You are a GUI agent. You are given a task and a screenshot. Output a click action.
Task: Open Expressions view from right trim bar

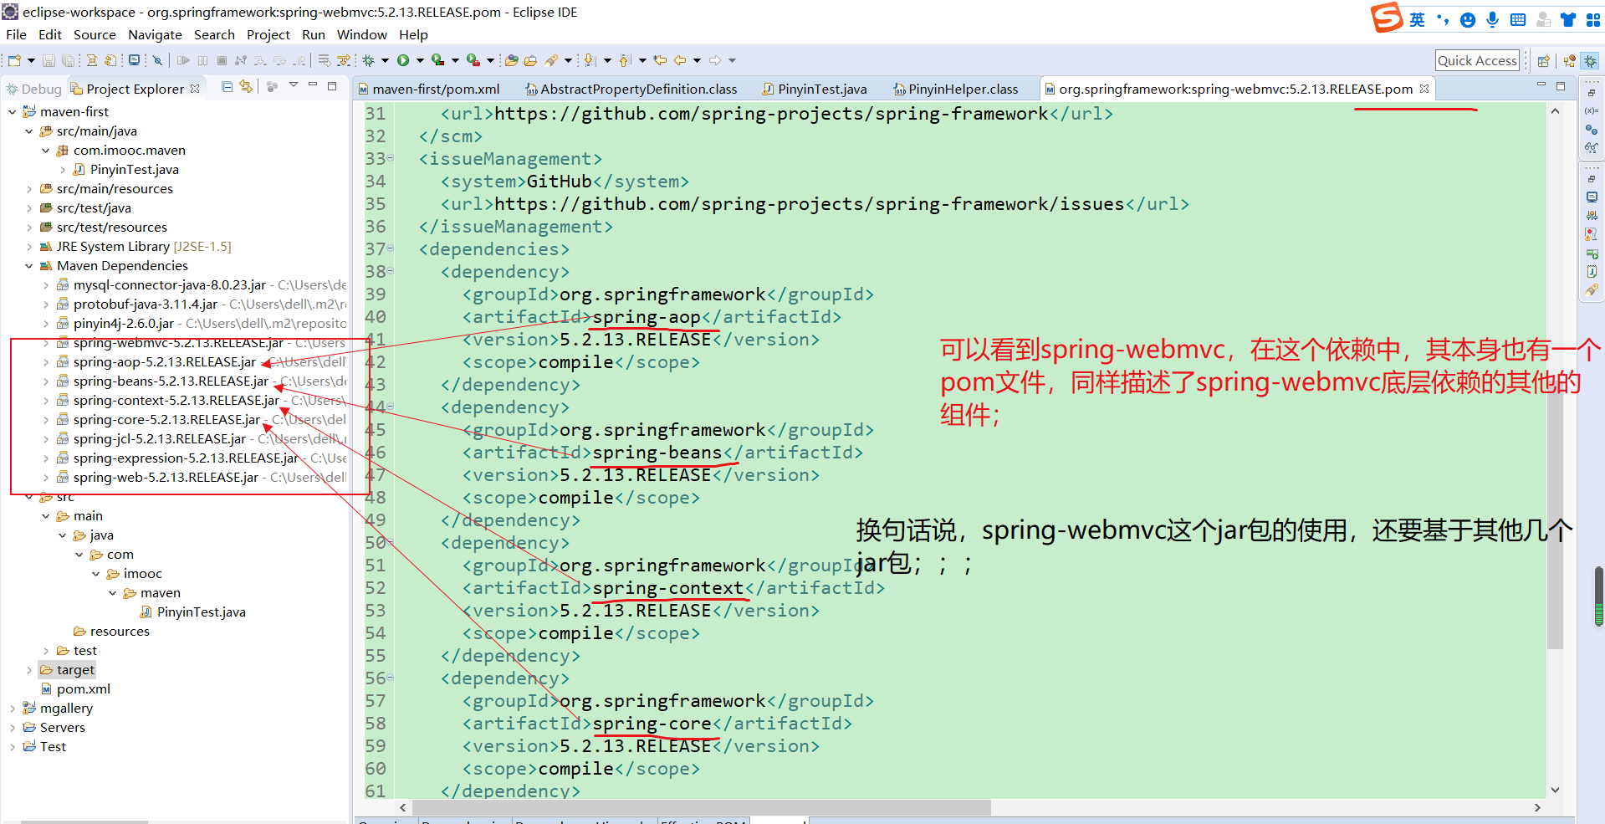(1591, 148)
